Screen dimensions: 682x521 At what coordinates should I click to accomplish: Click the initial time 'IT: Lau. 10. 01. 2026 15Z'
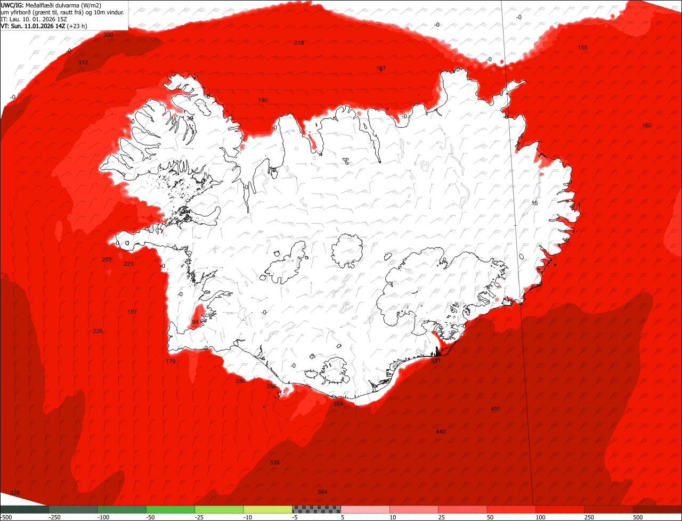34,19
